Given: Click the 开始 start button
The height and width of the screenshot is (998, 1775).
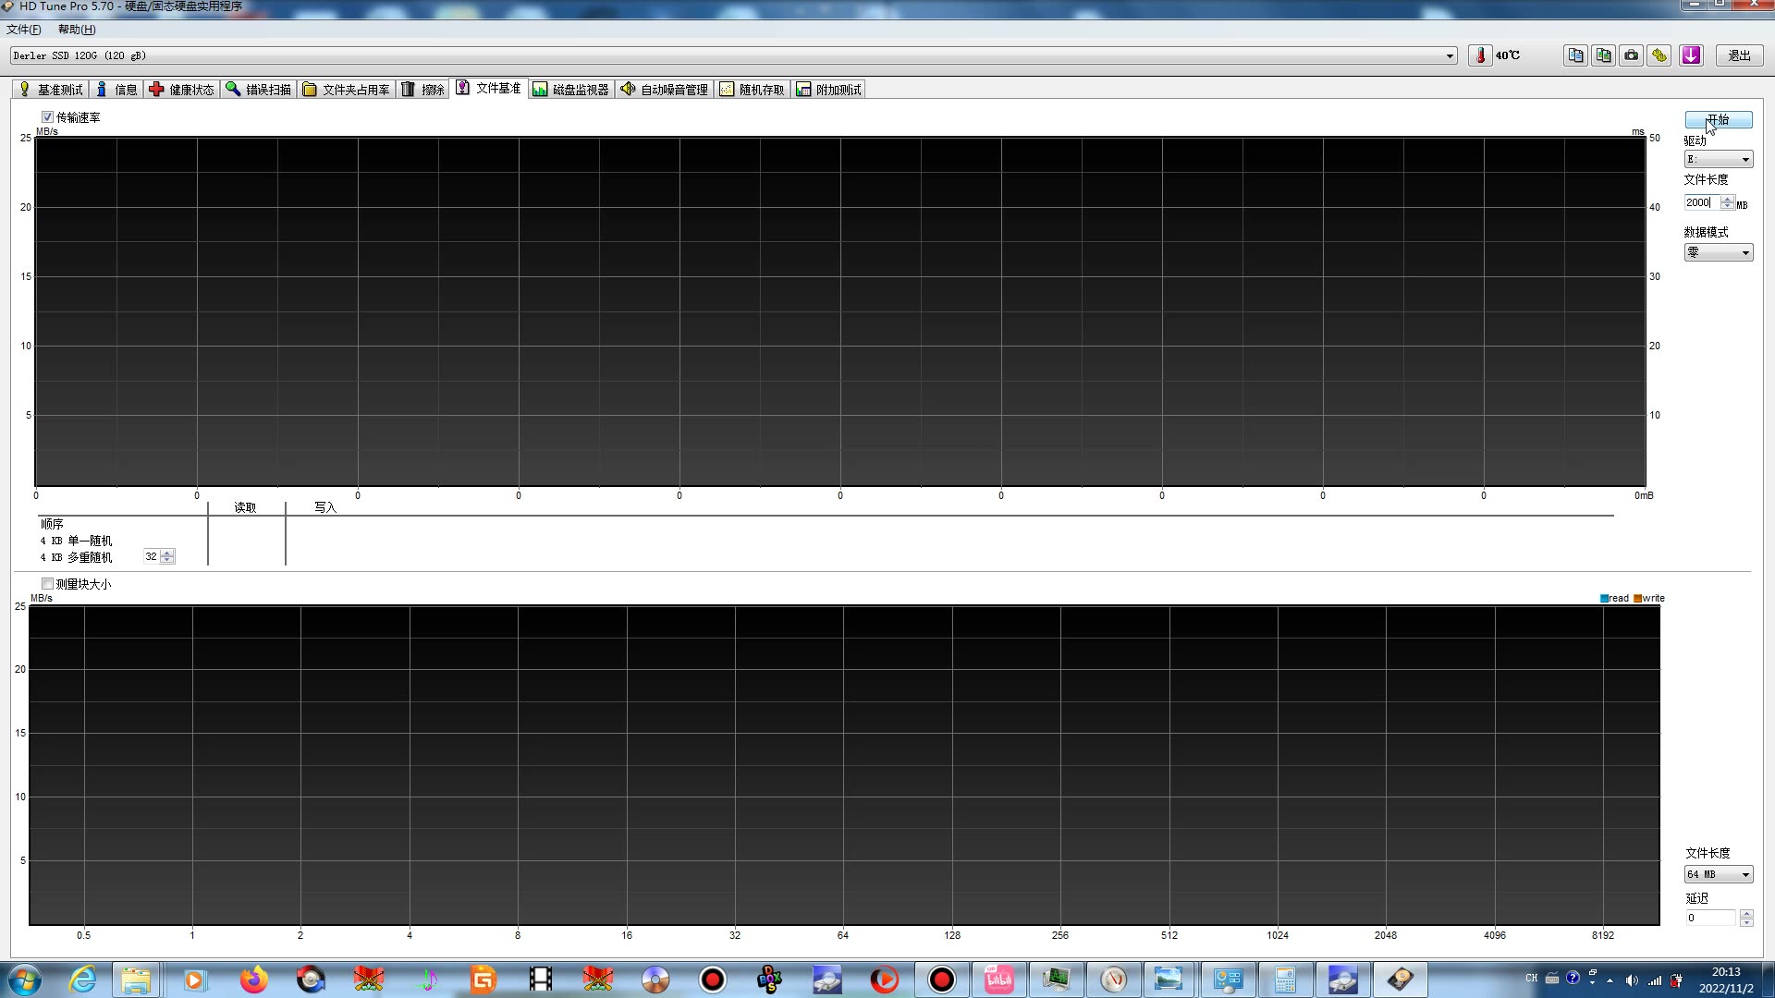Looking at the screenshot, I should tap(1717, 118).
